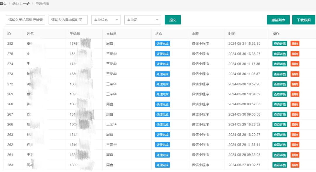
Task: Click the 提交 button to apply filters
Action: click(x=173, y=20)
